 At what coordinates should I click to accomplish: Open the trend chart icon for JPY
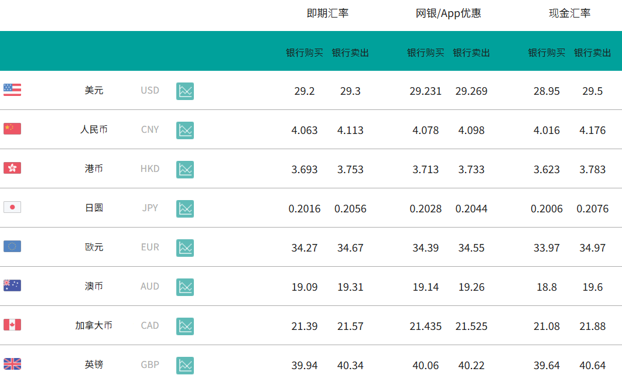[185, 209]
